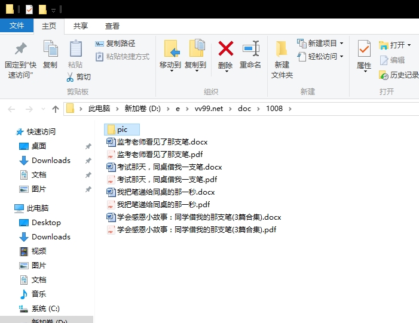The height and width of the screenshot is (323, 419).
Task: Expand chevron after 新加卷 (D:) in path
Action: click(168, 109)
